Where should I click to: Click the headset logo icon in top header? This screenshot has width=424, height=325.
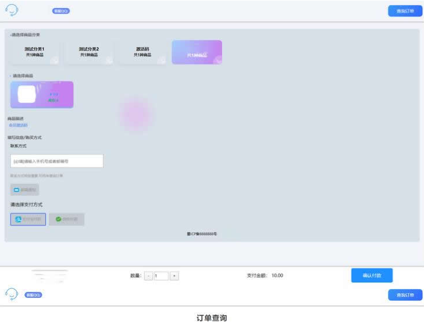pos(12,10)
